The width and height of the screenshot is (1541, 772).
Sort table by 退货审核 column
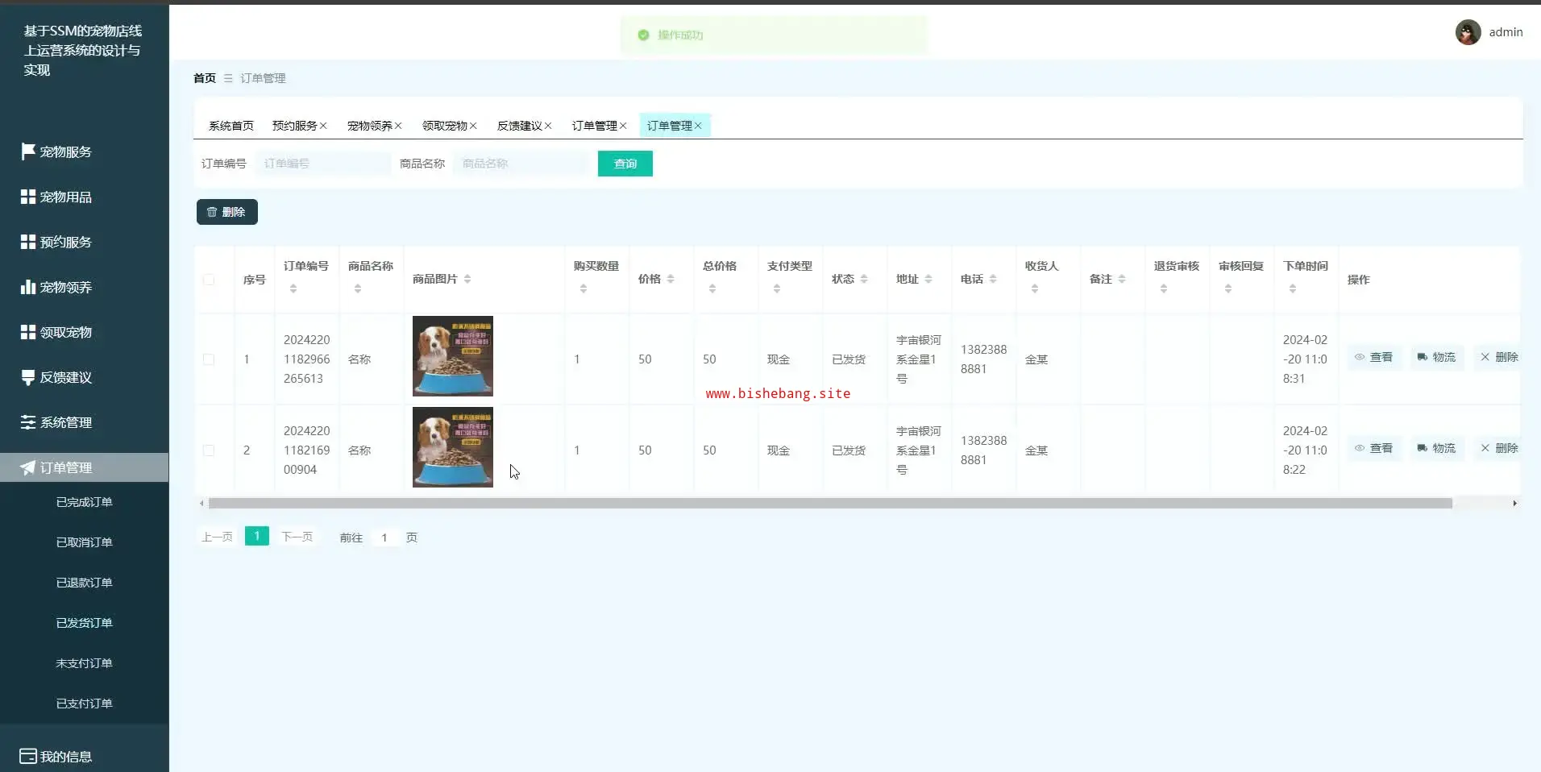[x=1164, y=288]
